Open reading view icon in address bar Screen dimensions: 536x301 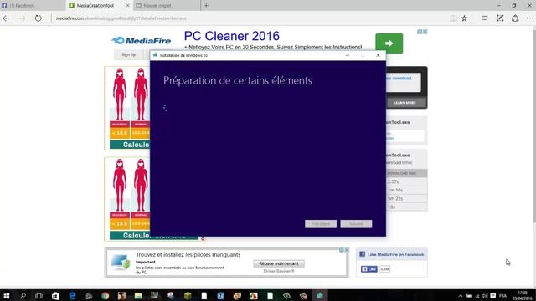click(x=453, y=18)
